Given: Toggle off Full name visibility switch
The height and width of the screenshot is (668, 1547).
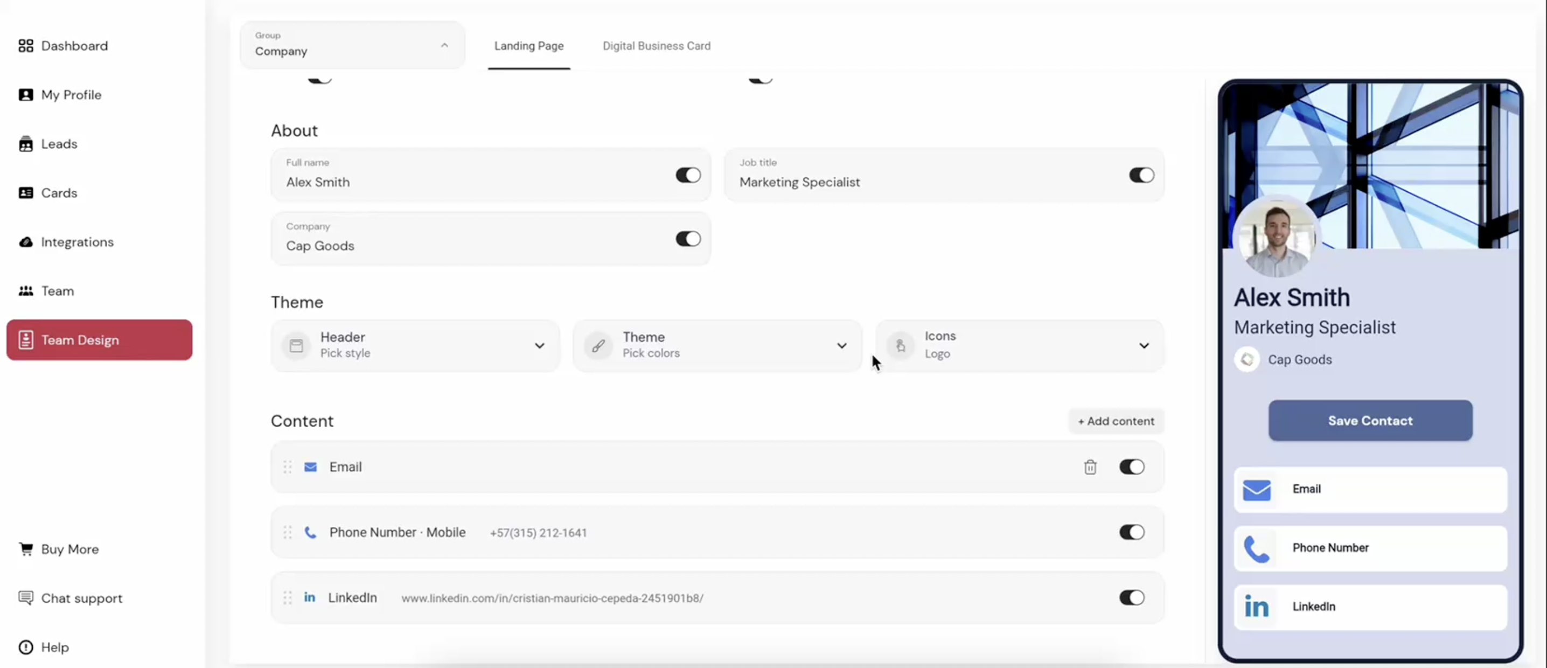Looking at the screenshot, I should pos(688,176).
